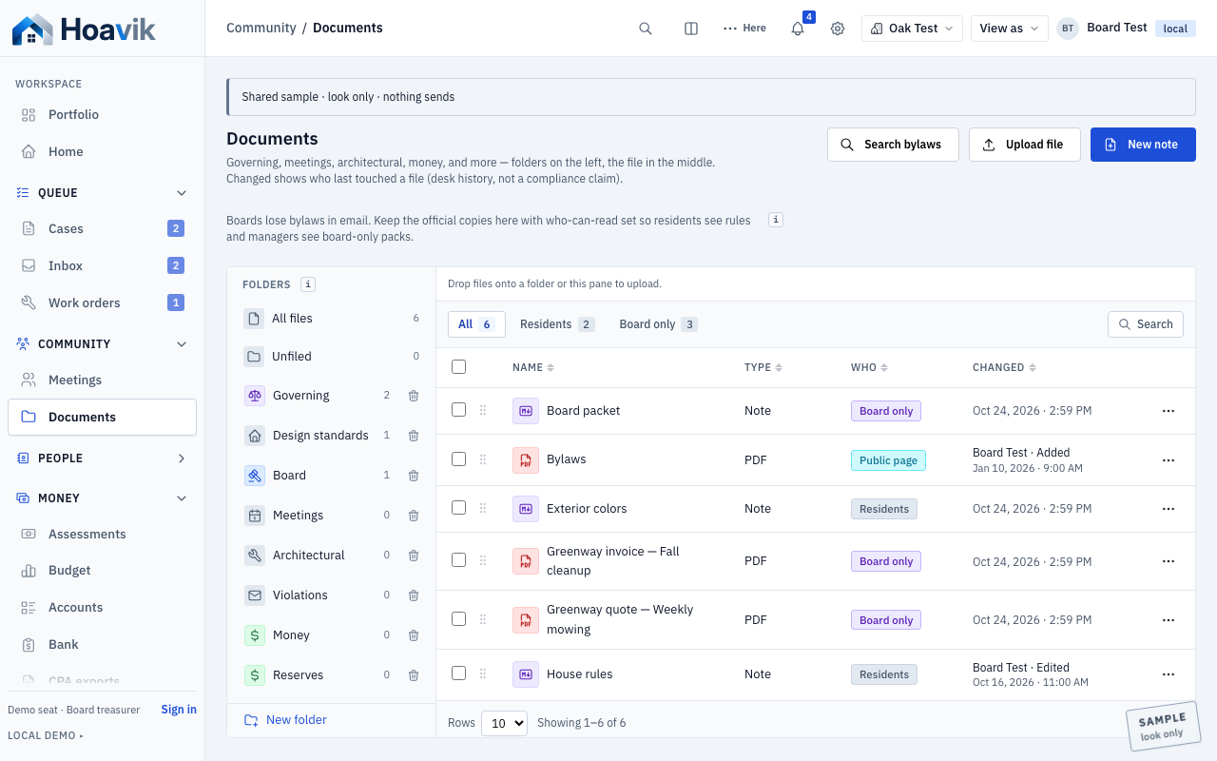Switch to the Residents filter tab
The height and width of the screenshot is (761, 1217).
(556, 324)
